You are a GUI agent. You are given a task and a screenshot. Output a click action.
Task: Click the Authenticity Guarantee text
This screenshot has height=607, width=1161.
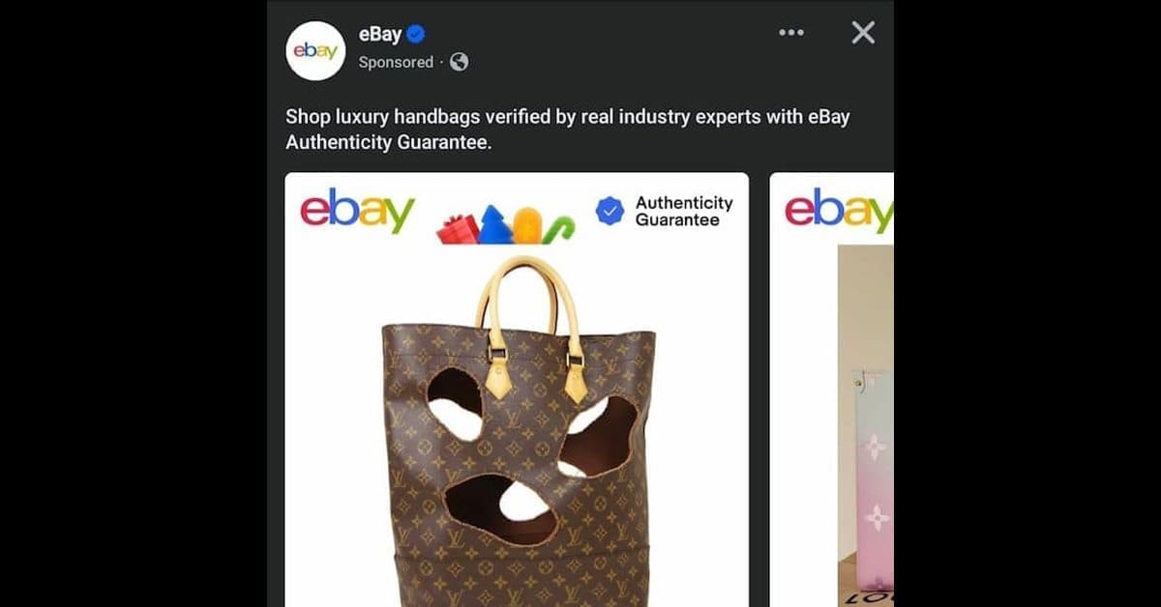coord(683,212)
